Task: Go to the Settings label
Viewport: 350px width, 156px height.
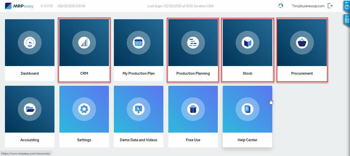Action: [84, 140]
